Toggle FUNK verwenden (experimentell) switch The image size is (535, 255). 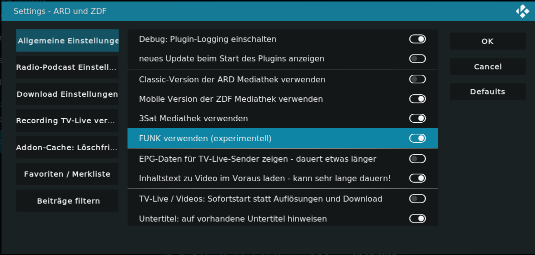click(417, 138)
